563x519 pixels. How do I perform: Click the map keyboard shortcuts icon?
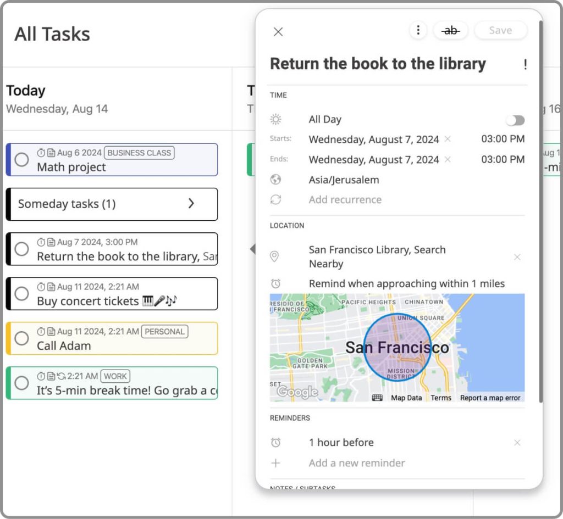tap(377, 398)
